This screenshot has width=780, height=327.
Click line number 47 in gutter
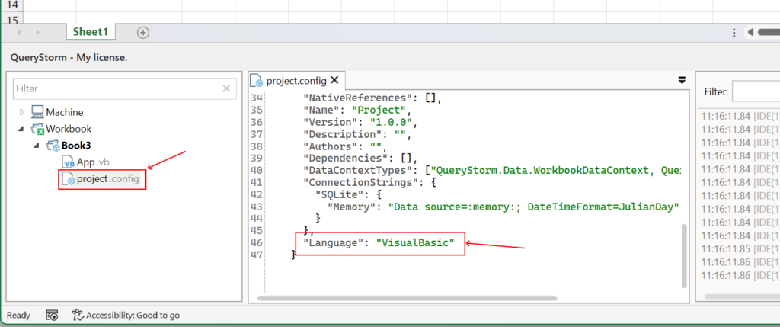(x=256, y=255)
